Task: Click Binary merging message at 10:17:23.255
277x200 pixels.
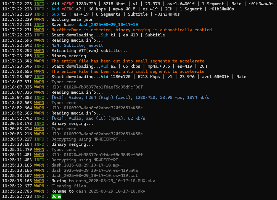Action: (x=72, y=56)
